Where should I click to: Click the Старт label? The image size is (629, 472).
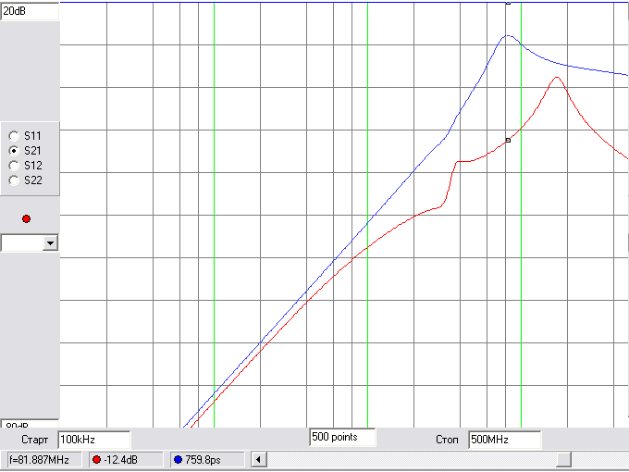33,439
